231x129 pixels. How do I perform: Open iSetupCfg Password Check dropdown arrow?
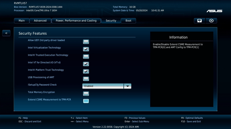coord(127,86)
